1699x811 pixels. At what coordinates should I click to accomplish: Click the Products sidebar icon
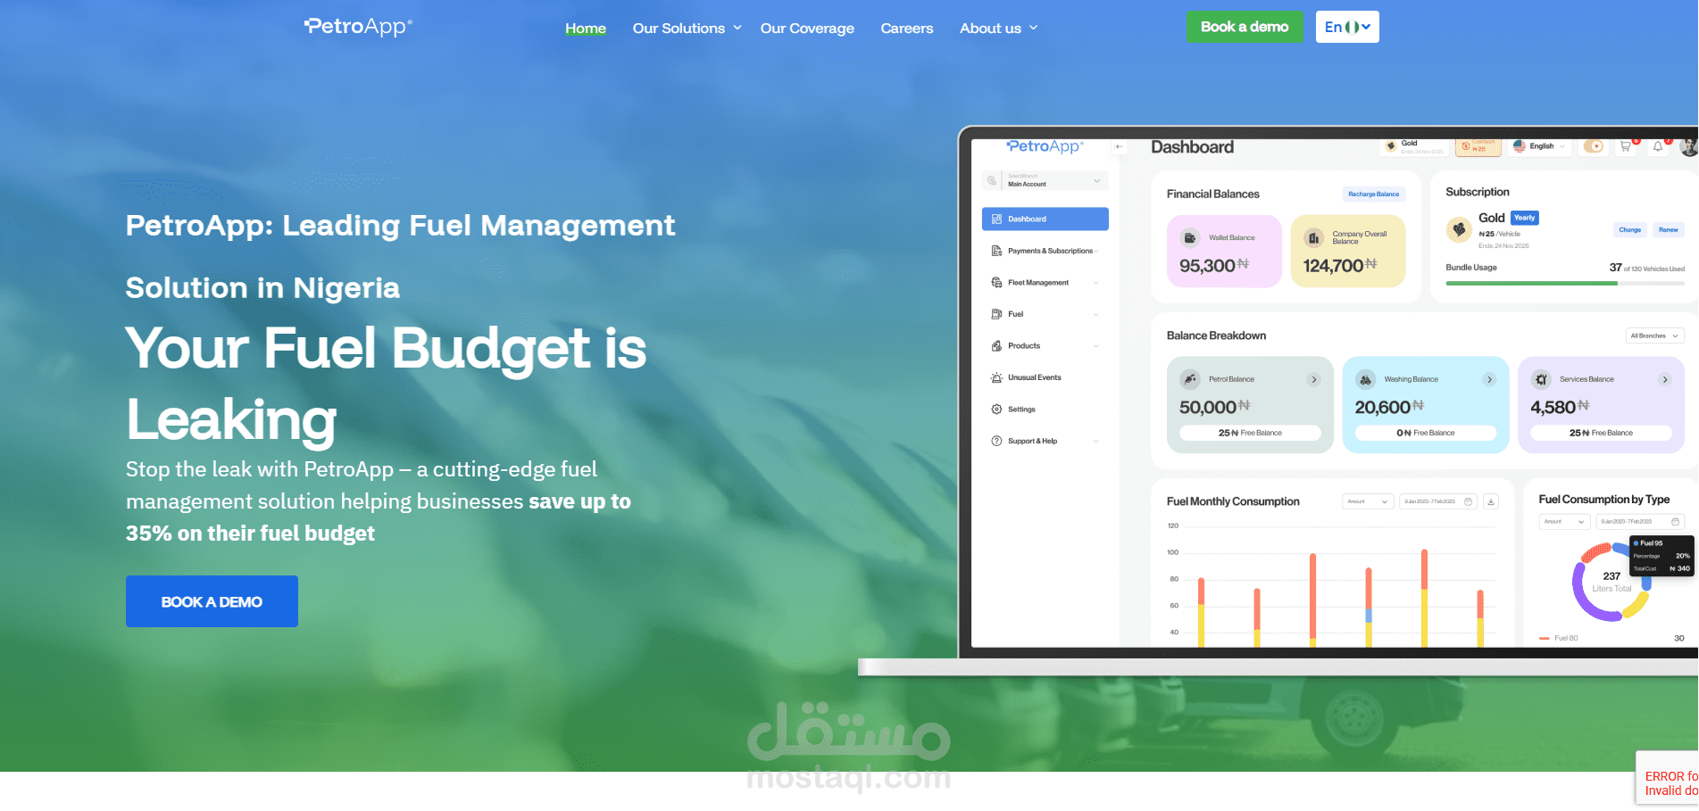[996, 346]
